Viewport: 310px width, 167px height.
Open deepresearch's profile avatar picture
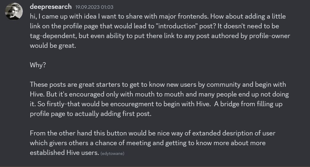click(x=14, y=11)
